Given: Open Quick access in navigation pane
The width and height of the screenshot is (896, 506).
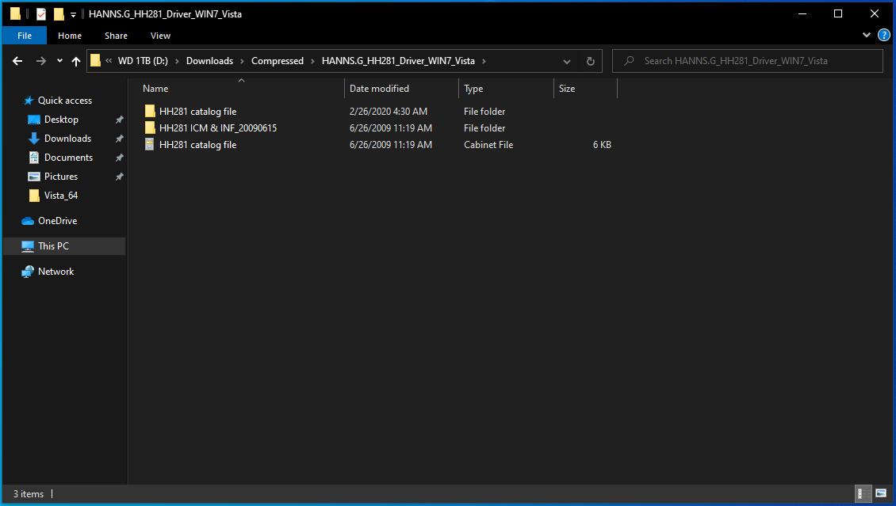Looking at the screenshot, I should (x=64, y=101).
